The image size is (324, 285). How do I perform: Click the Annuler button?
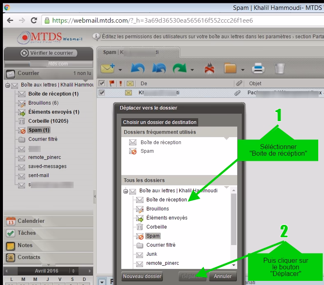223,276
